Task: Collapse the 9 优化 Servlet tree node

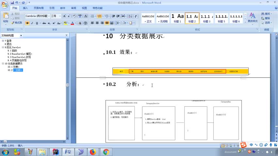Action: (x=3, y=47)
